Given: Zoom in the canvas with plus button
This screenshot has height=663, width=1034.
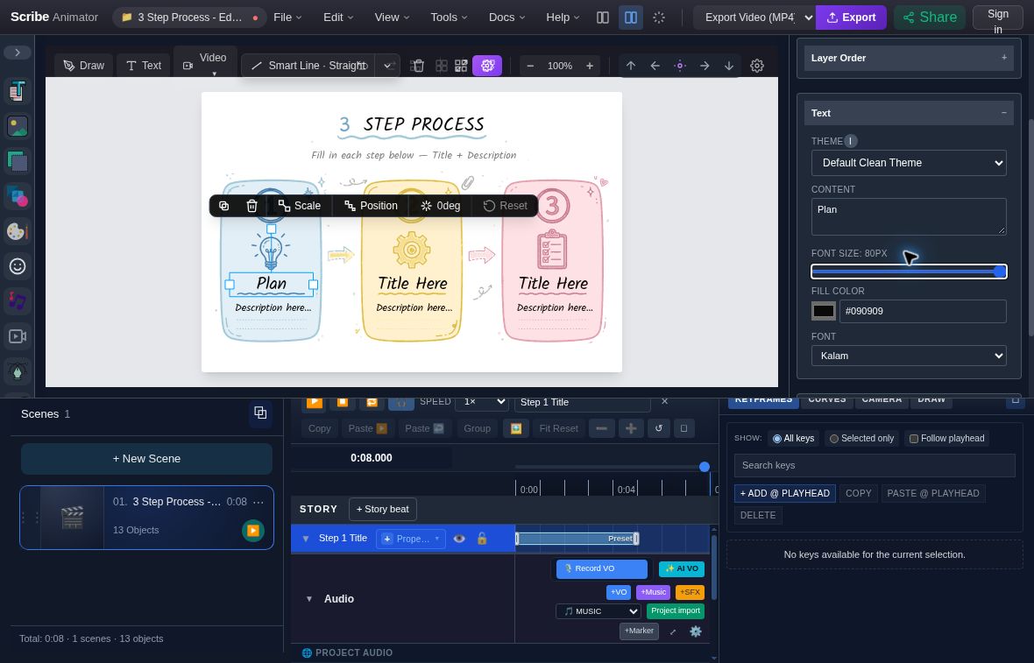Looking at the screenshot, I should click(590, 65).
